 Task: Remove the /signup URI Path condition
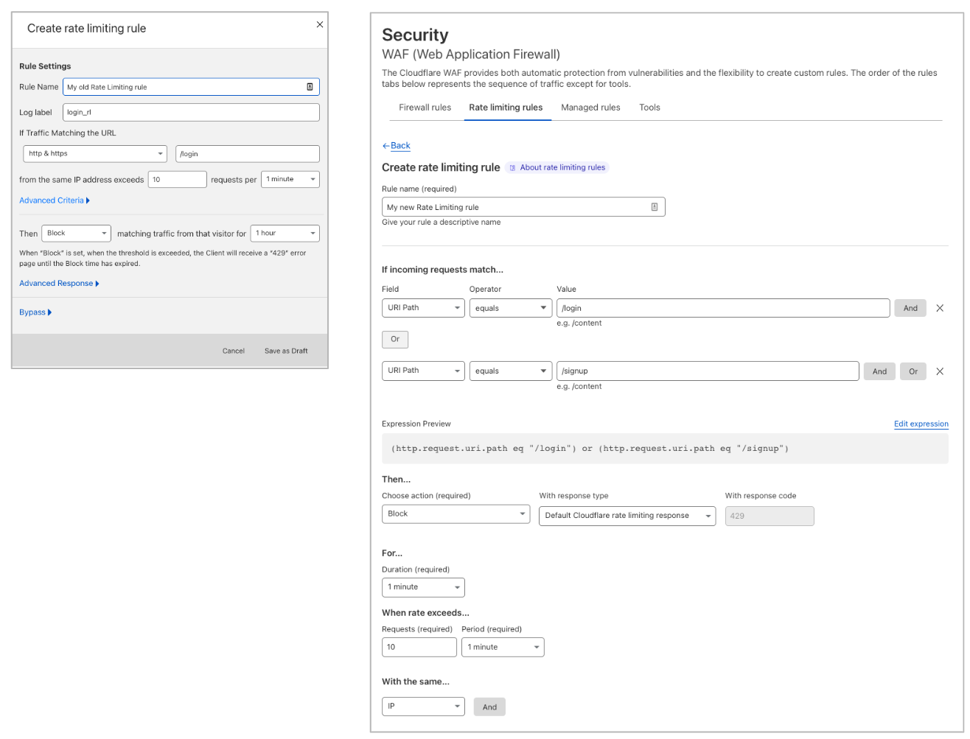940,371
